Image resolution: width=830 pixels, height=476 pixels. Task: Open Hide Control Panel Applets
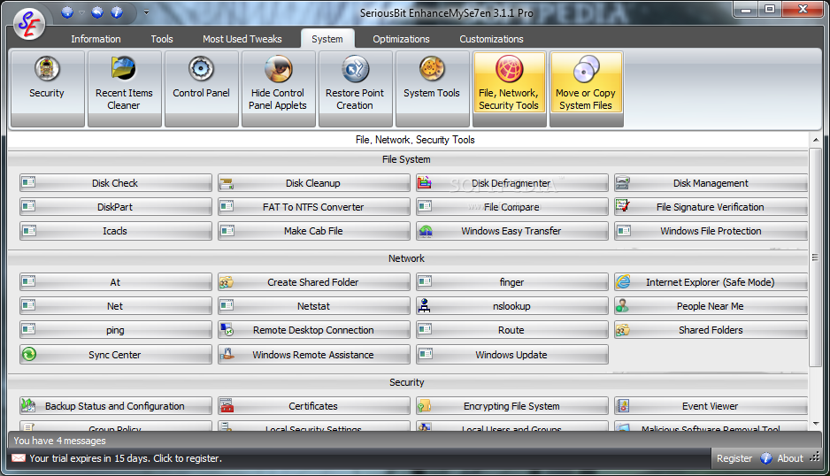[x=279, y=88]
